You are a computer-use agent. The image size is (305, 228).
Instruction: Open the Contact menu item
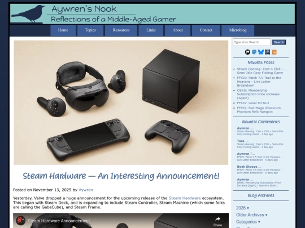(206, 30)
